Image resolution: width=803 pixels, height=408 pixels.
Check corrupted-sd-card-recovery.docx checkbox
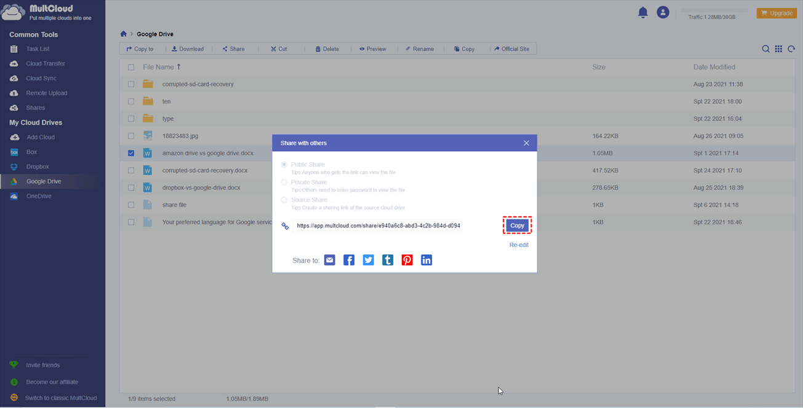(x=131, y=170)
